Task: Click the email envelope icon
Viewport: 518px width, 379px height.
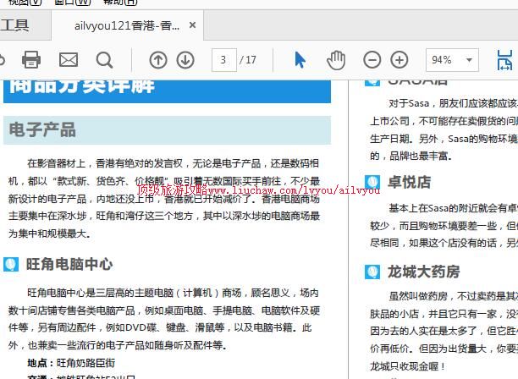Action: [x=68, y=59]
